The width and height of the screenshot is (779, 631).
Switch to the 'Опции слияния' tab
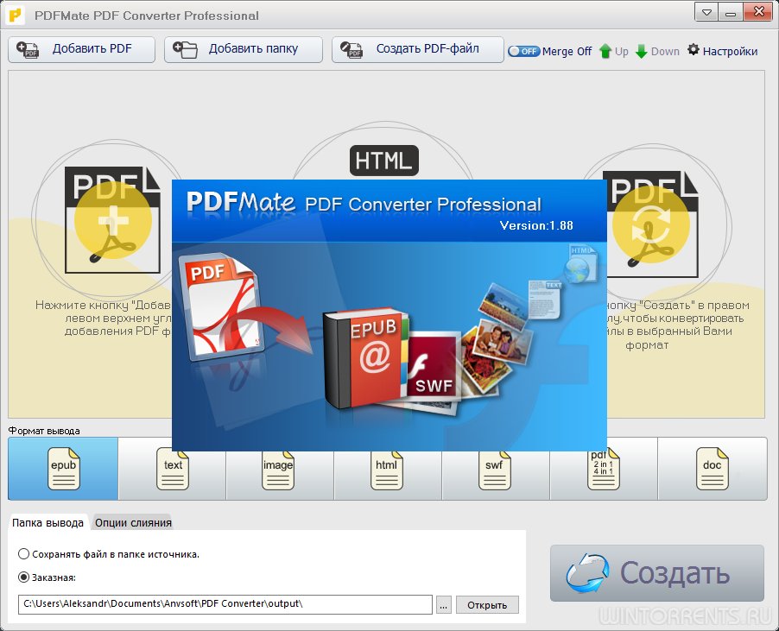[133, 522]
